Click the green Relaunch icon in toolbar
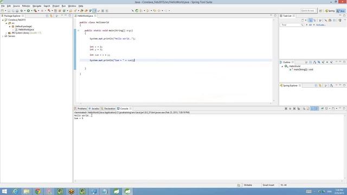Viewport: 347px width, 195px height. [x=137, y=11]
